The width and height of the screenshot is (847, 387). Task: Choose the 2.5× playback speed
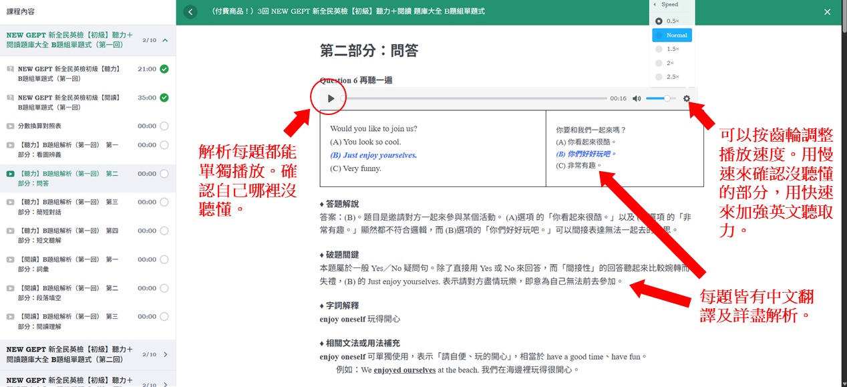click(671, 77)
